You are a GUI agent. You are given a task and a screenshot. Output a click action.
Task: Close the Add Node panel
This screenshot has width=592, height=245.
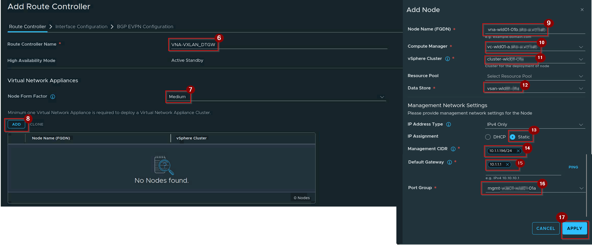click(582, 10)
